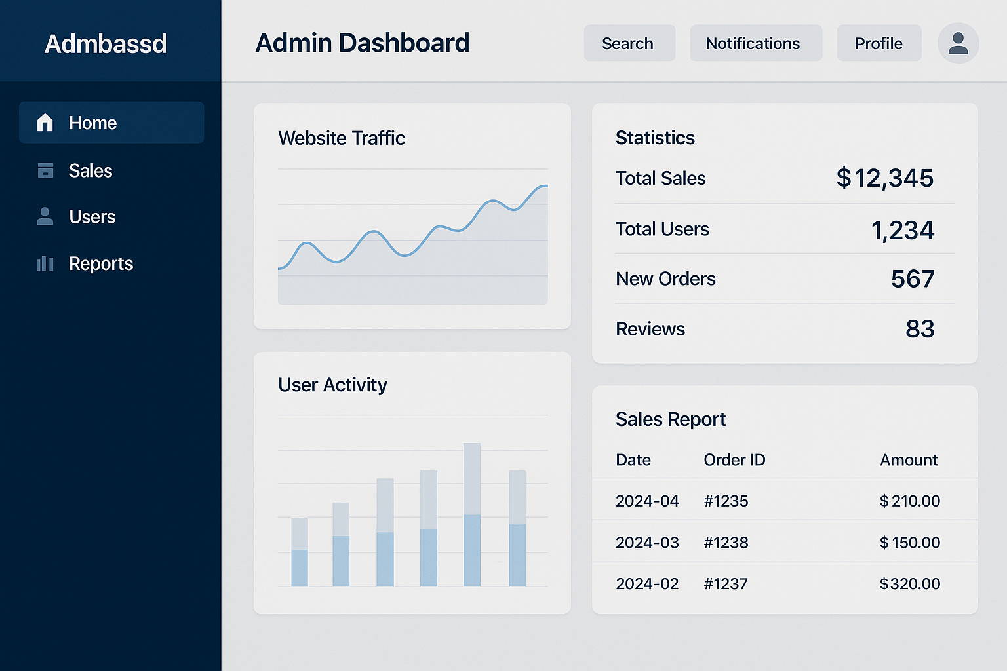This screenshot has width=1007, height=671.
Task: Open order #1238 row
Action: tap(726, 543)
